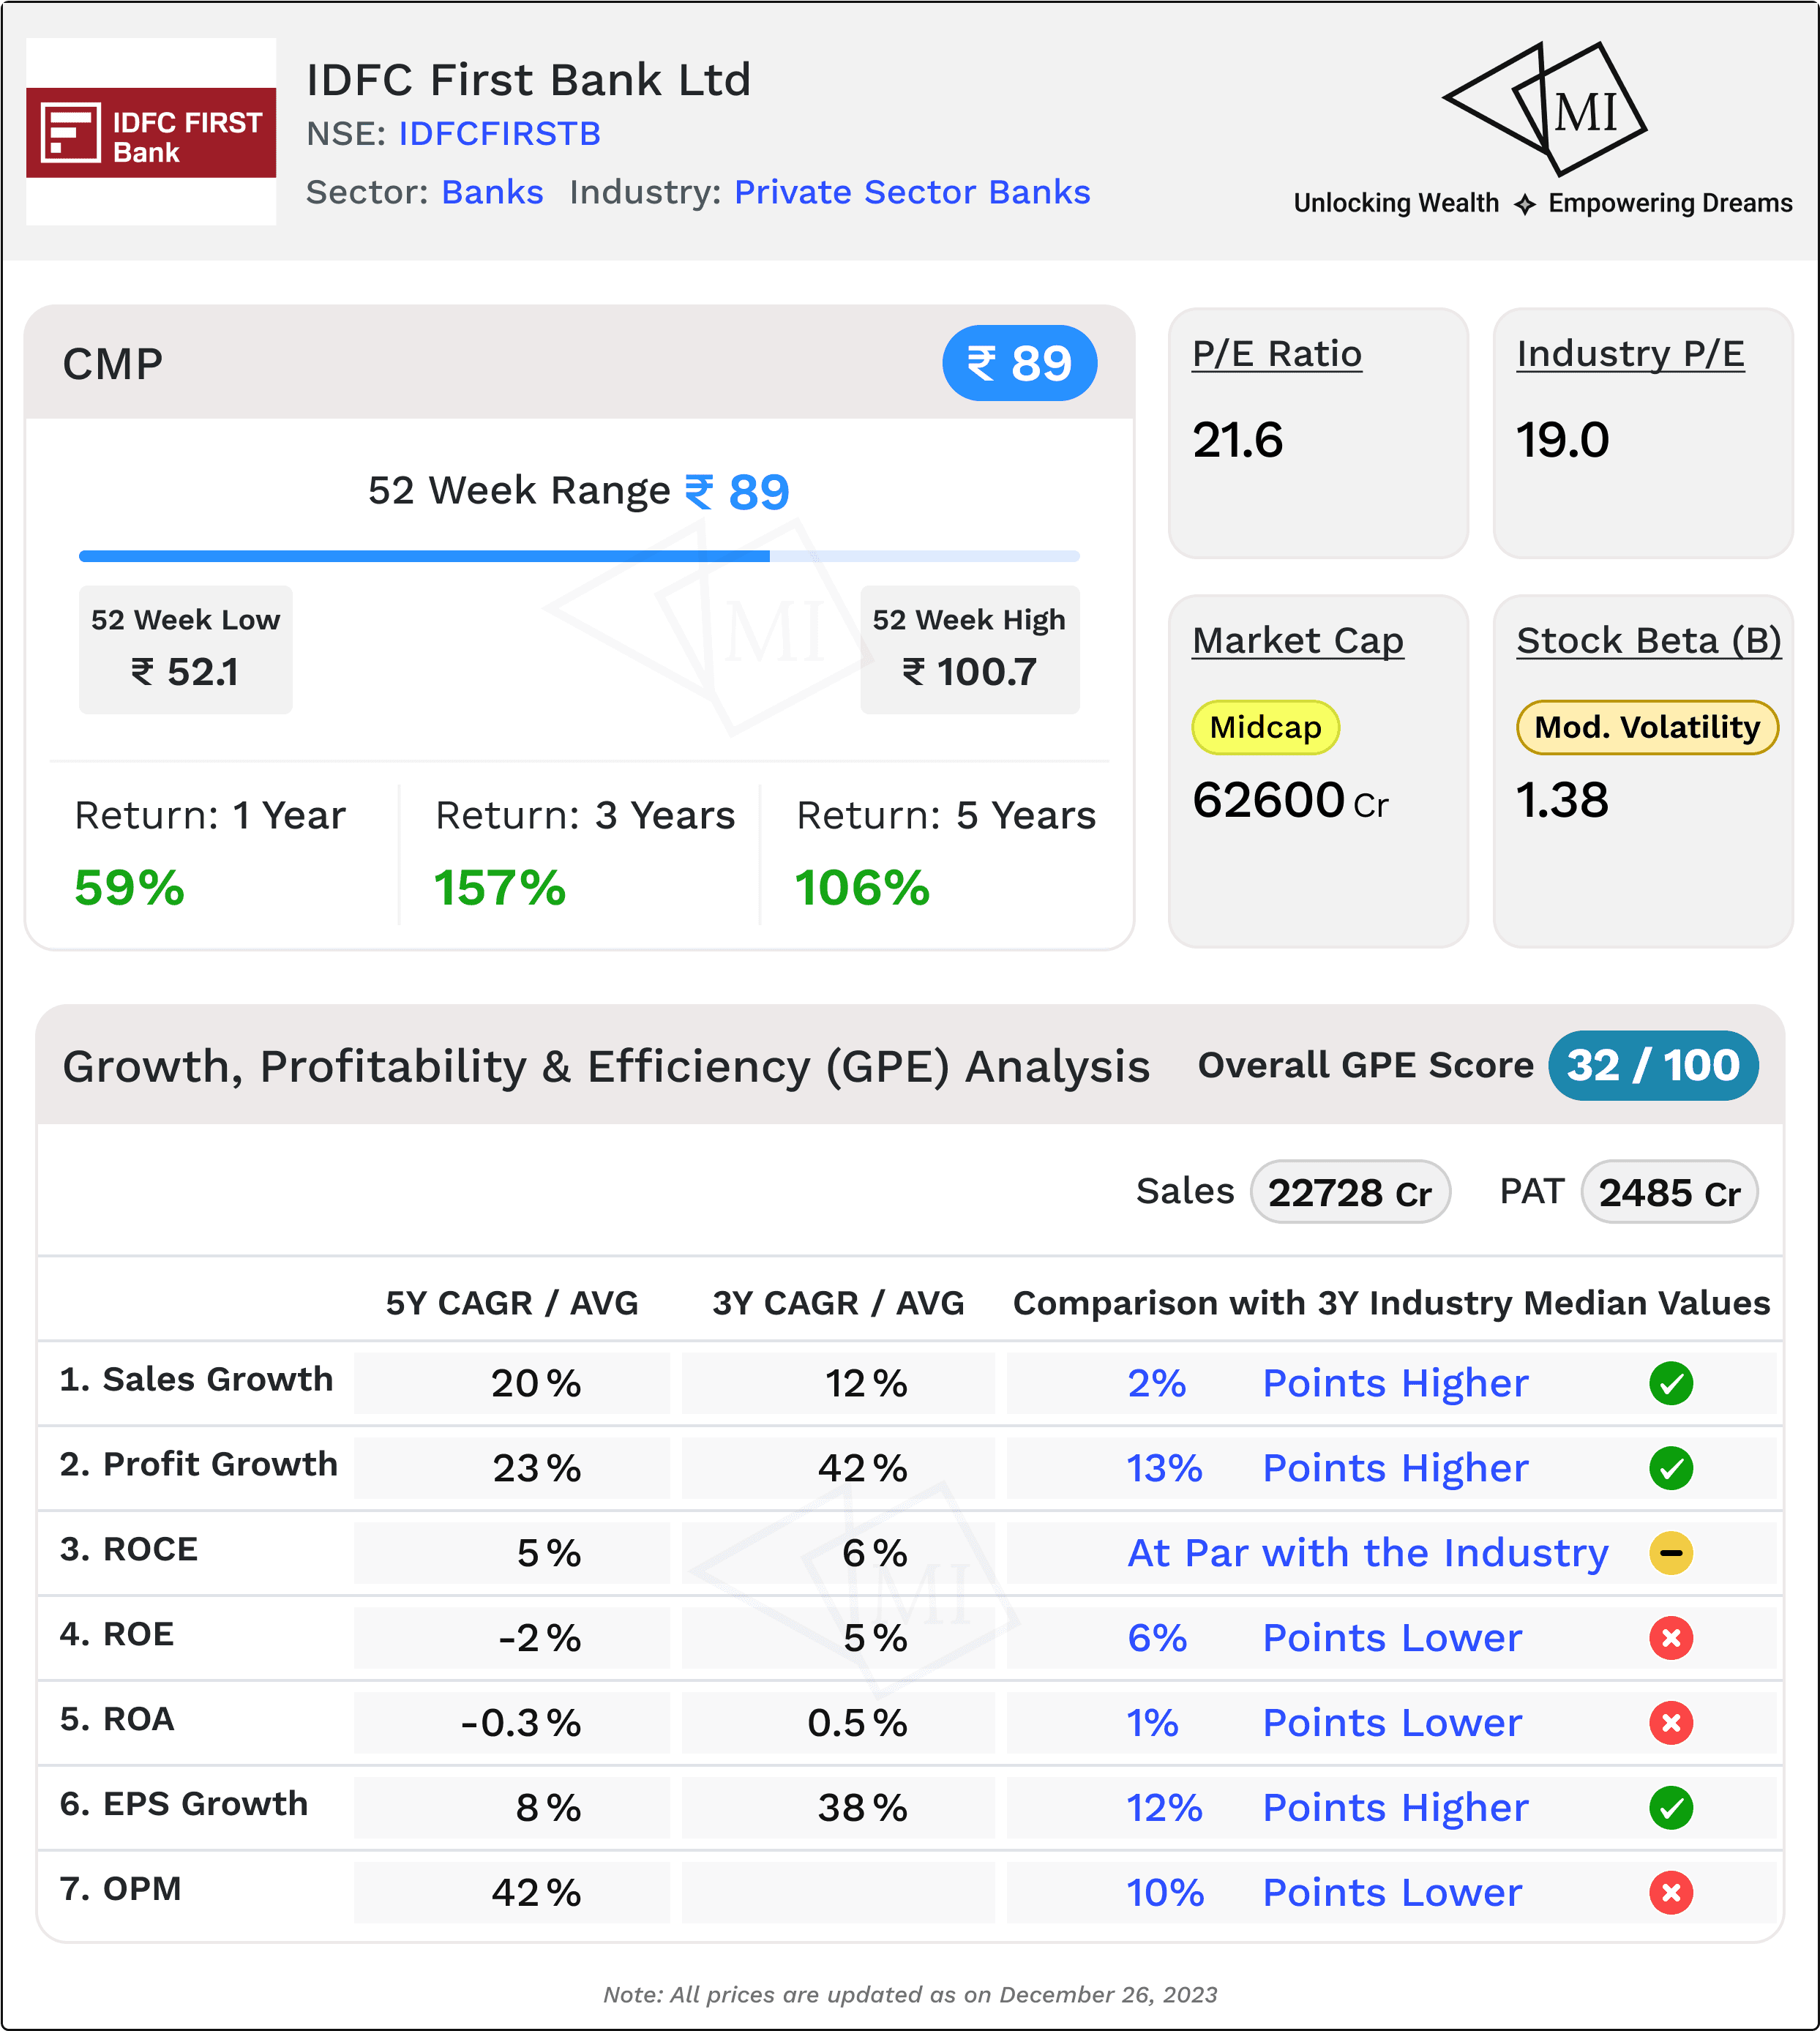Click the Mod. Volatility badge
This screenshot has height=2031, width=1820.
point(1647,727)
